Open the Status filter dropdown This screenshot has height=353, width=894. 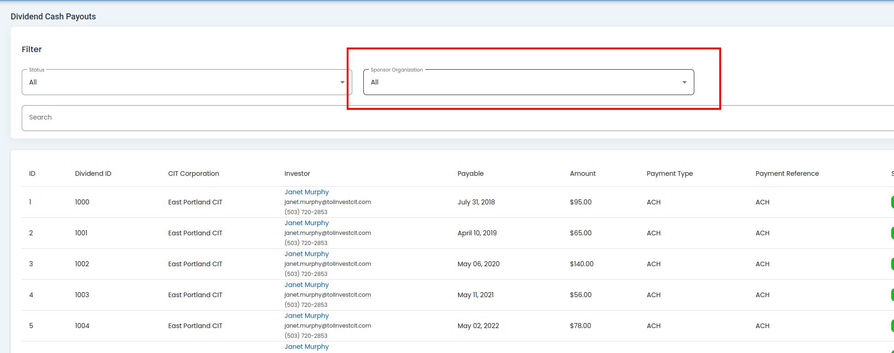[x=186, y=82]
